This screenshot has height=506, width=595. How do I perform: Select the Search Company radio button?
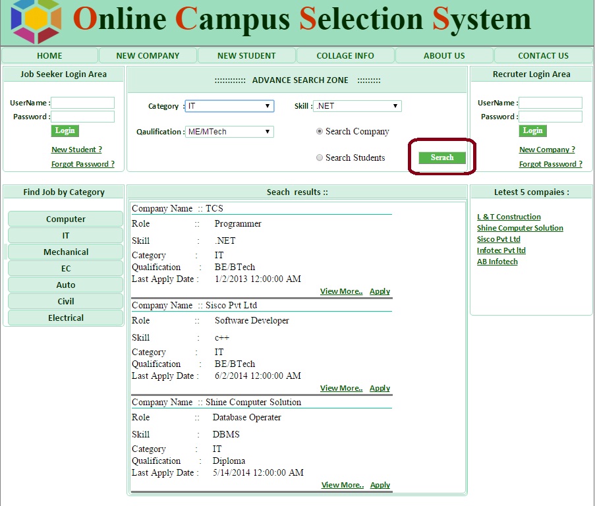point(320,131)
